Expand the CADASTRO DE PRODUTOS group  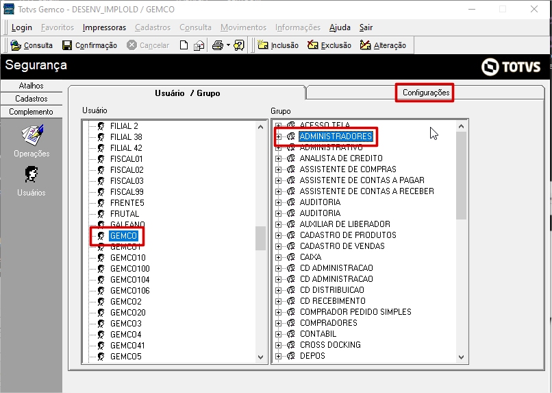pos(279,235)
